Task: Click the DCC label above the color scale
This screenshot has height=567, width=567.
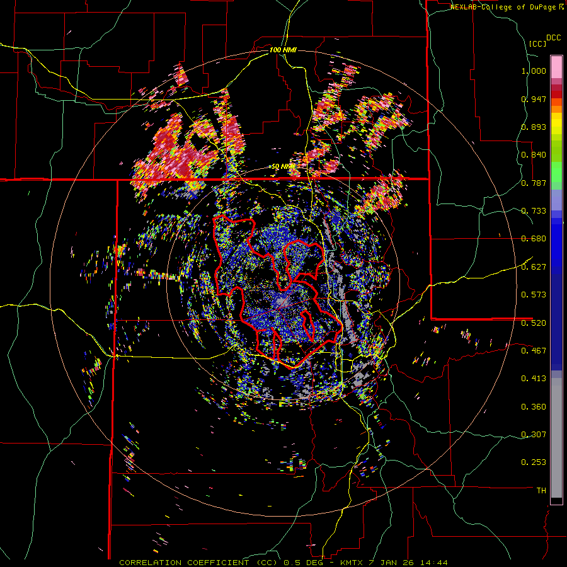Action: (x=553, y=38)
